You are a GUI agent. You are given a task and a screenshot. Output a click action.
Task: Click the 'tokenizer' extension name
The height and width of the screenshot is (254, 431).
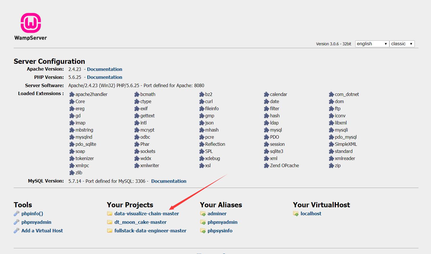85,158
